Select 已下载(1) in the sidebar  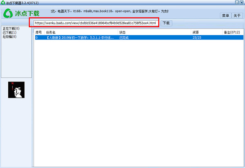[9, 33]
